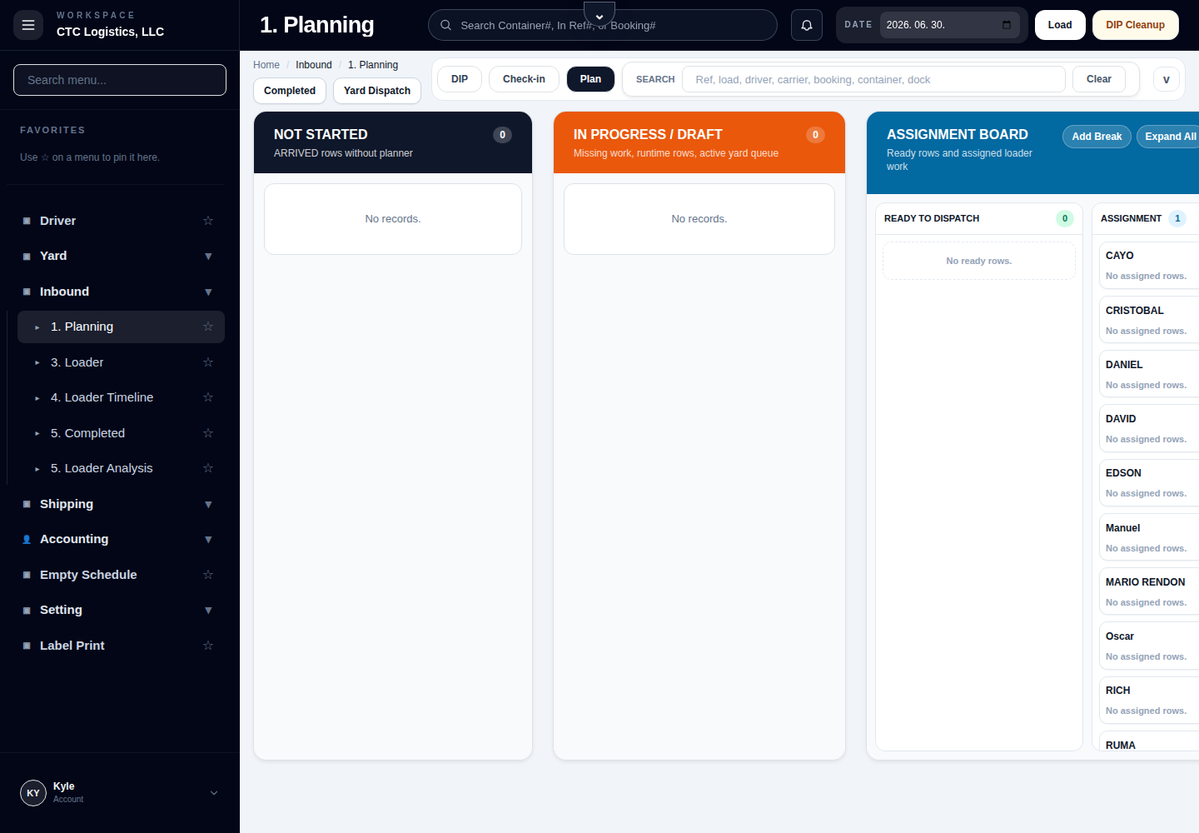Select the Plan tab

590,79
